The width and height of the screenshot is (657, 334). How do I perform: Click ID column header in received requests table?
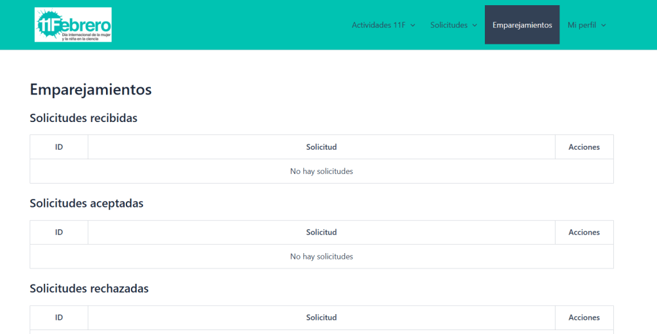click(59, 147)
